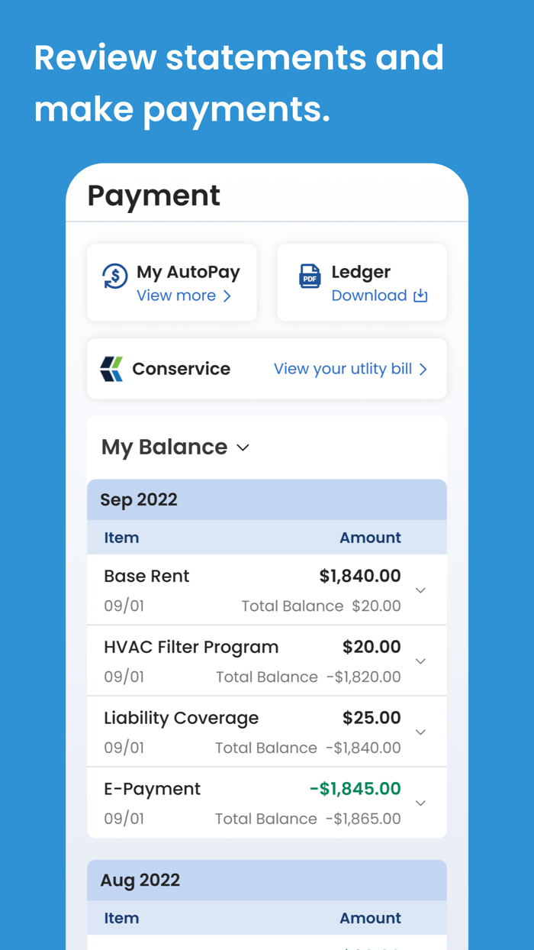Viewport: 534px width, 950px height.
Task: Expand the HVAC Filter Program row
Action: point(420,661)
